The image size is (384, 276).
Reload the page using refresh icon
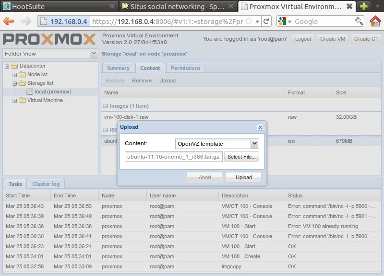coord(266,22)
